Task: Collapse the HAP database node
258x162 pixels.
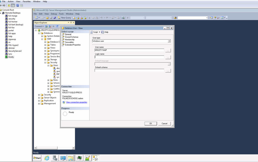Action: coord(42,39)
